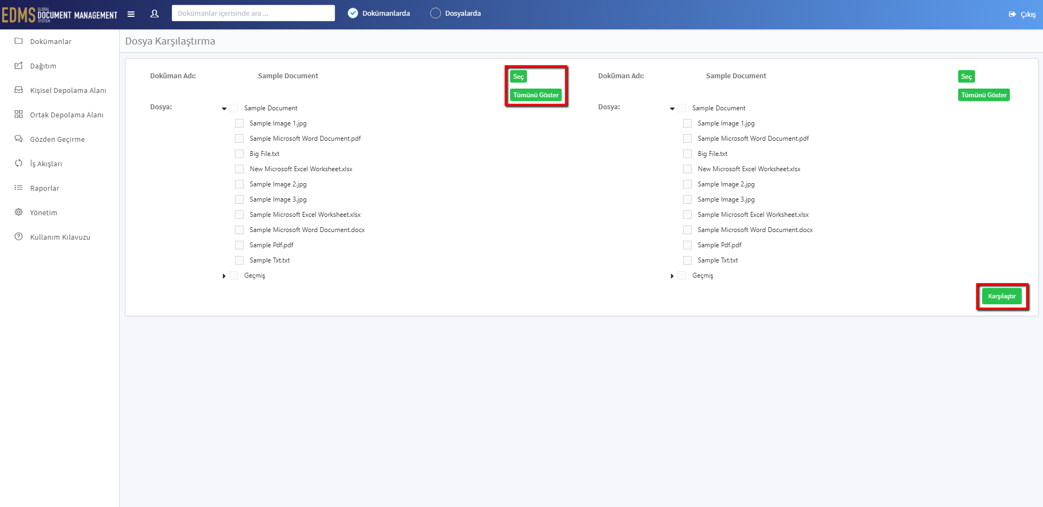Open Ortak Depolama Alanı menu item
The height and width of the screenshot is (507, 1043).
coord(66,115)
